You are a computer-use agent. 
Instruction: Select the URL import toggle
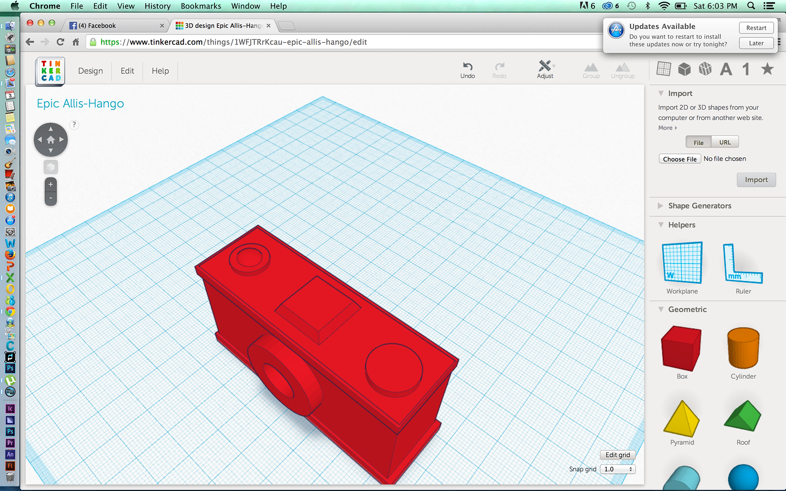(x=725, y=142)
